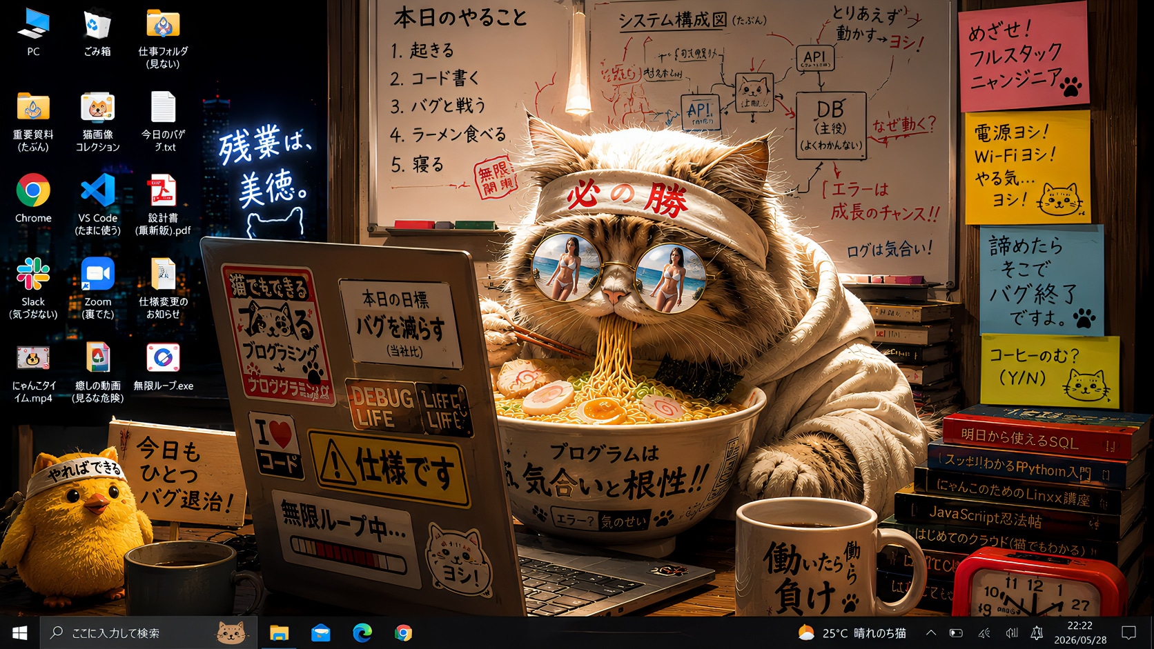Click the cat icon in the search box

(x=231, y=632)
